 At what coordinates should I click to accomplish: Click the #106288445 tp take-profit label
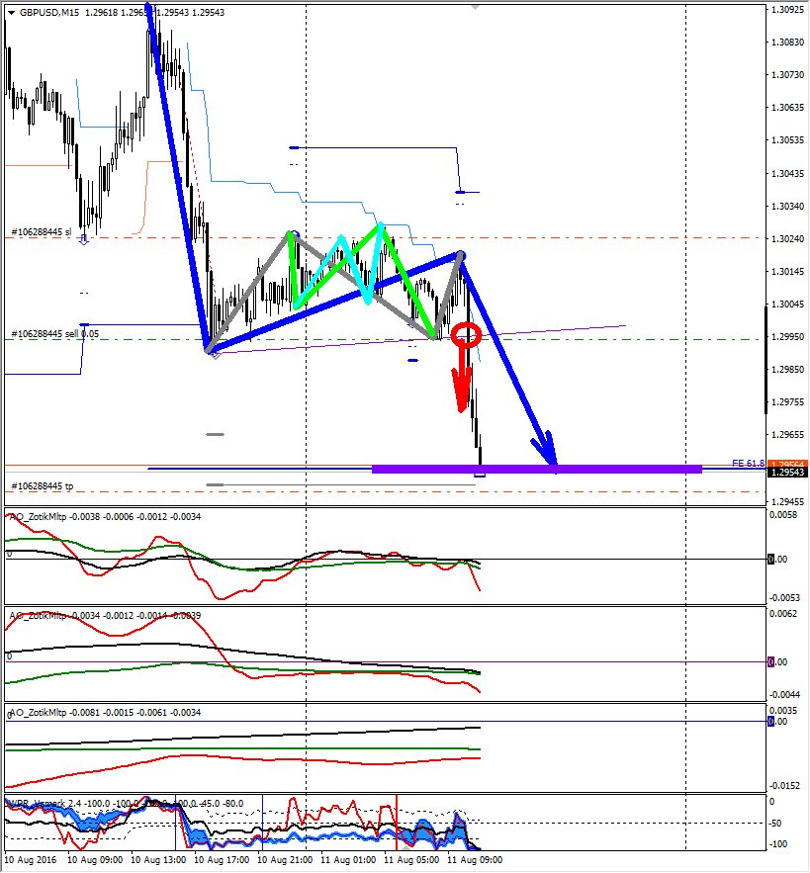tap(42, 487)
